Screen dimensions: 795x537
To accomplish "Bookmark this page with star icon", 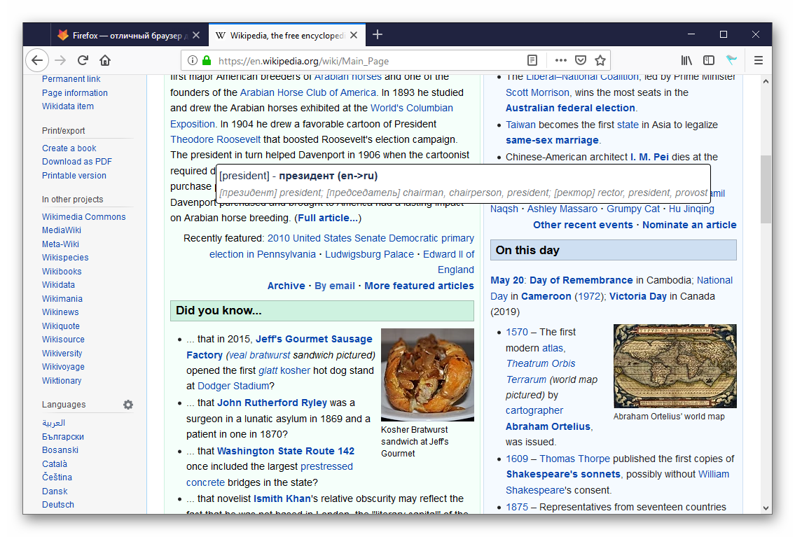I will 600,60.
